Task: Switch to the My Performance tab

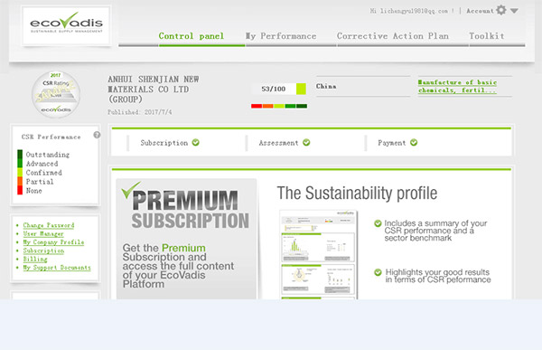Action: click(x=281, y=36)
